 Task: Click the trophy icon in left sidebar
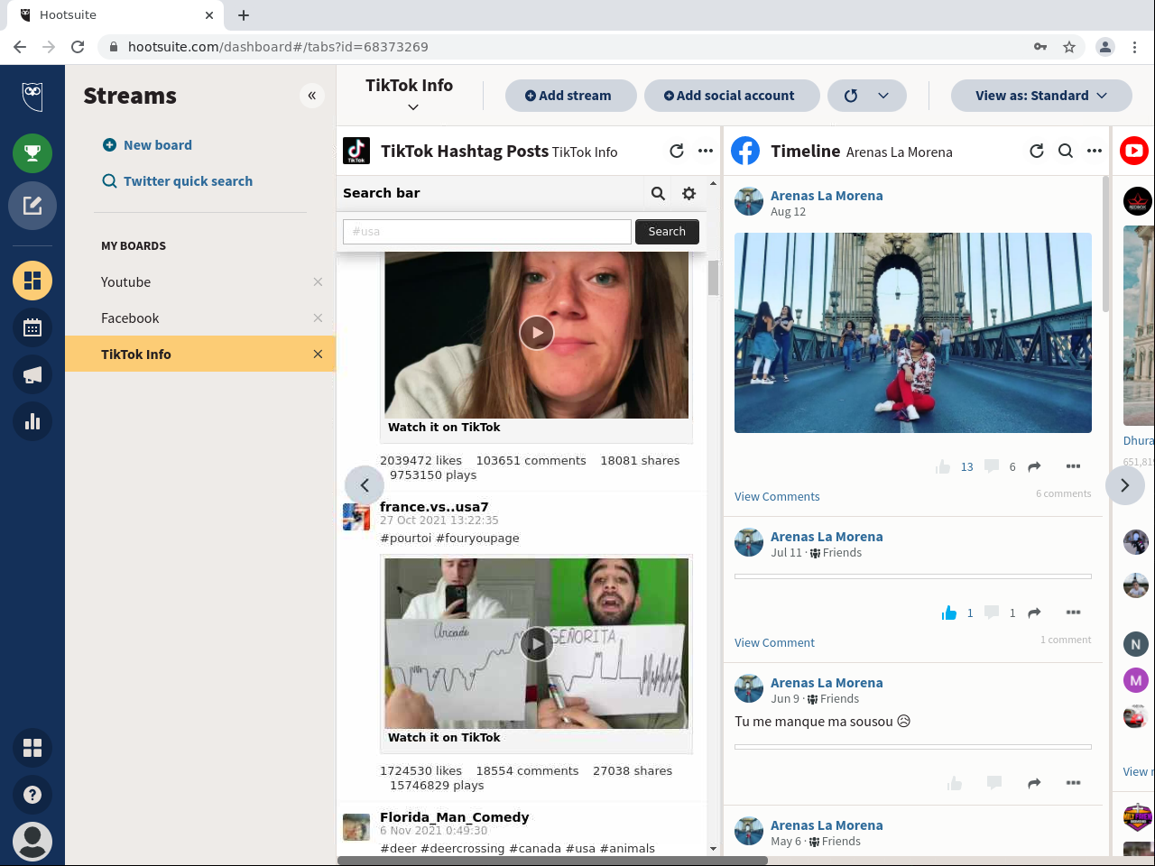click(32, 153)
